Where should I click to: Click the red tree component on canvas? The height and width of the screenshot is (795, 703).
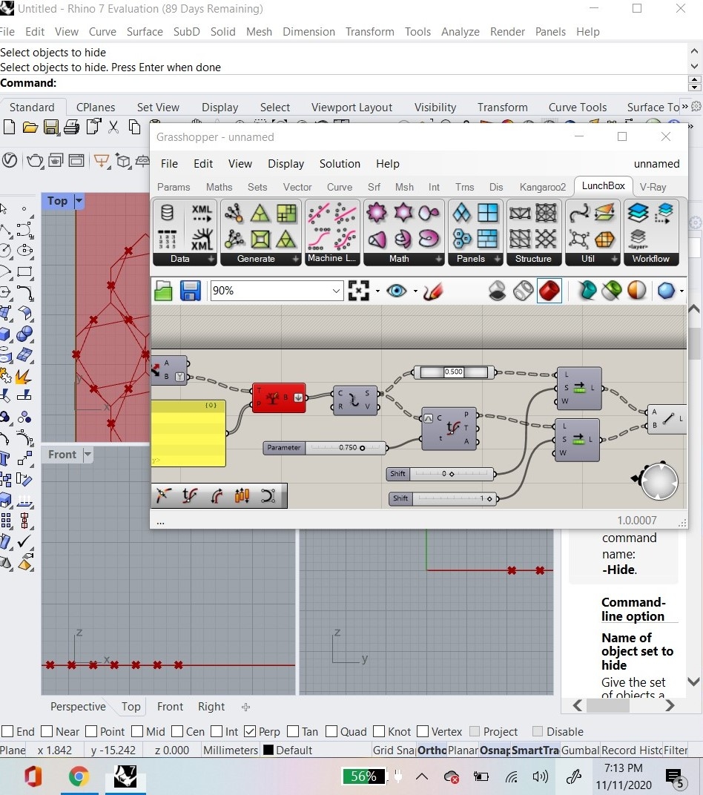[279, 398]
